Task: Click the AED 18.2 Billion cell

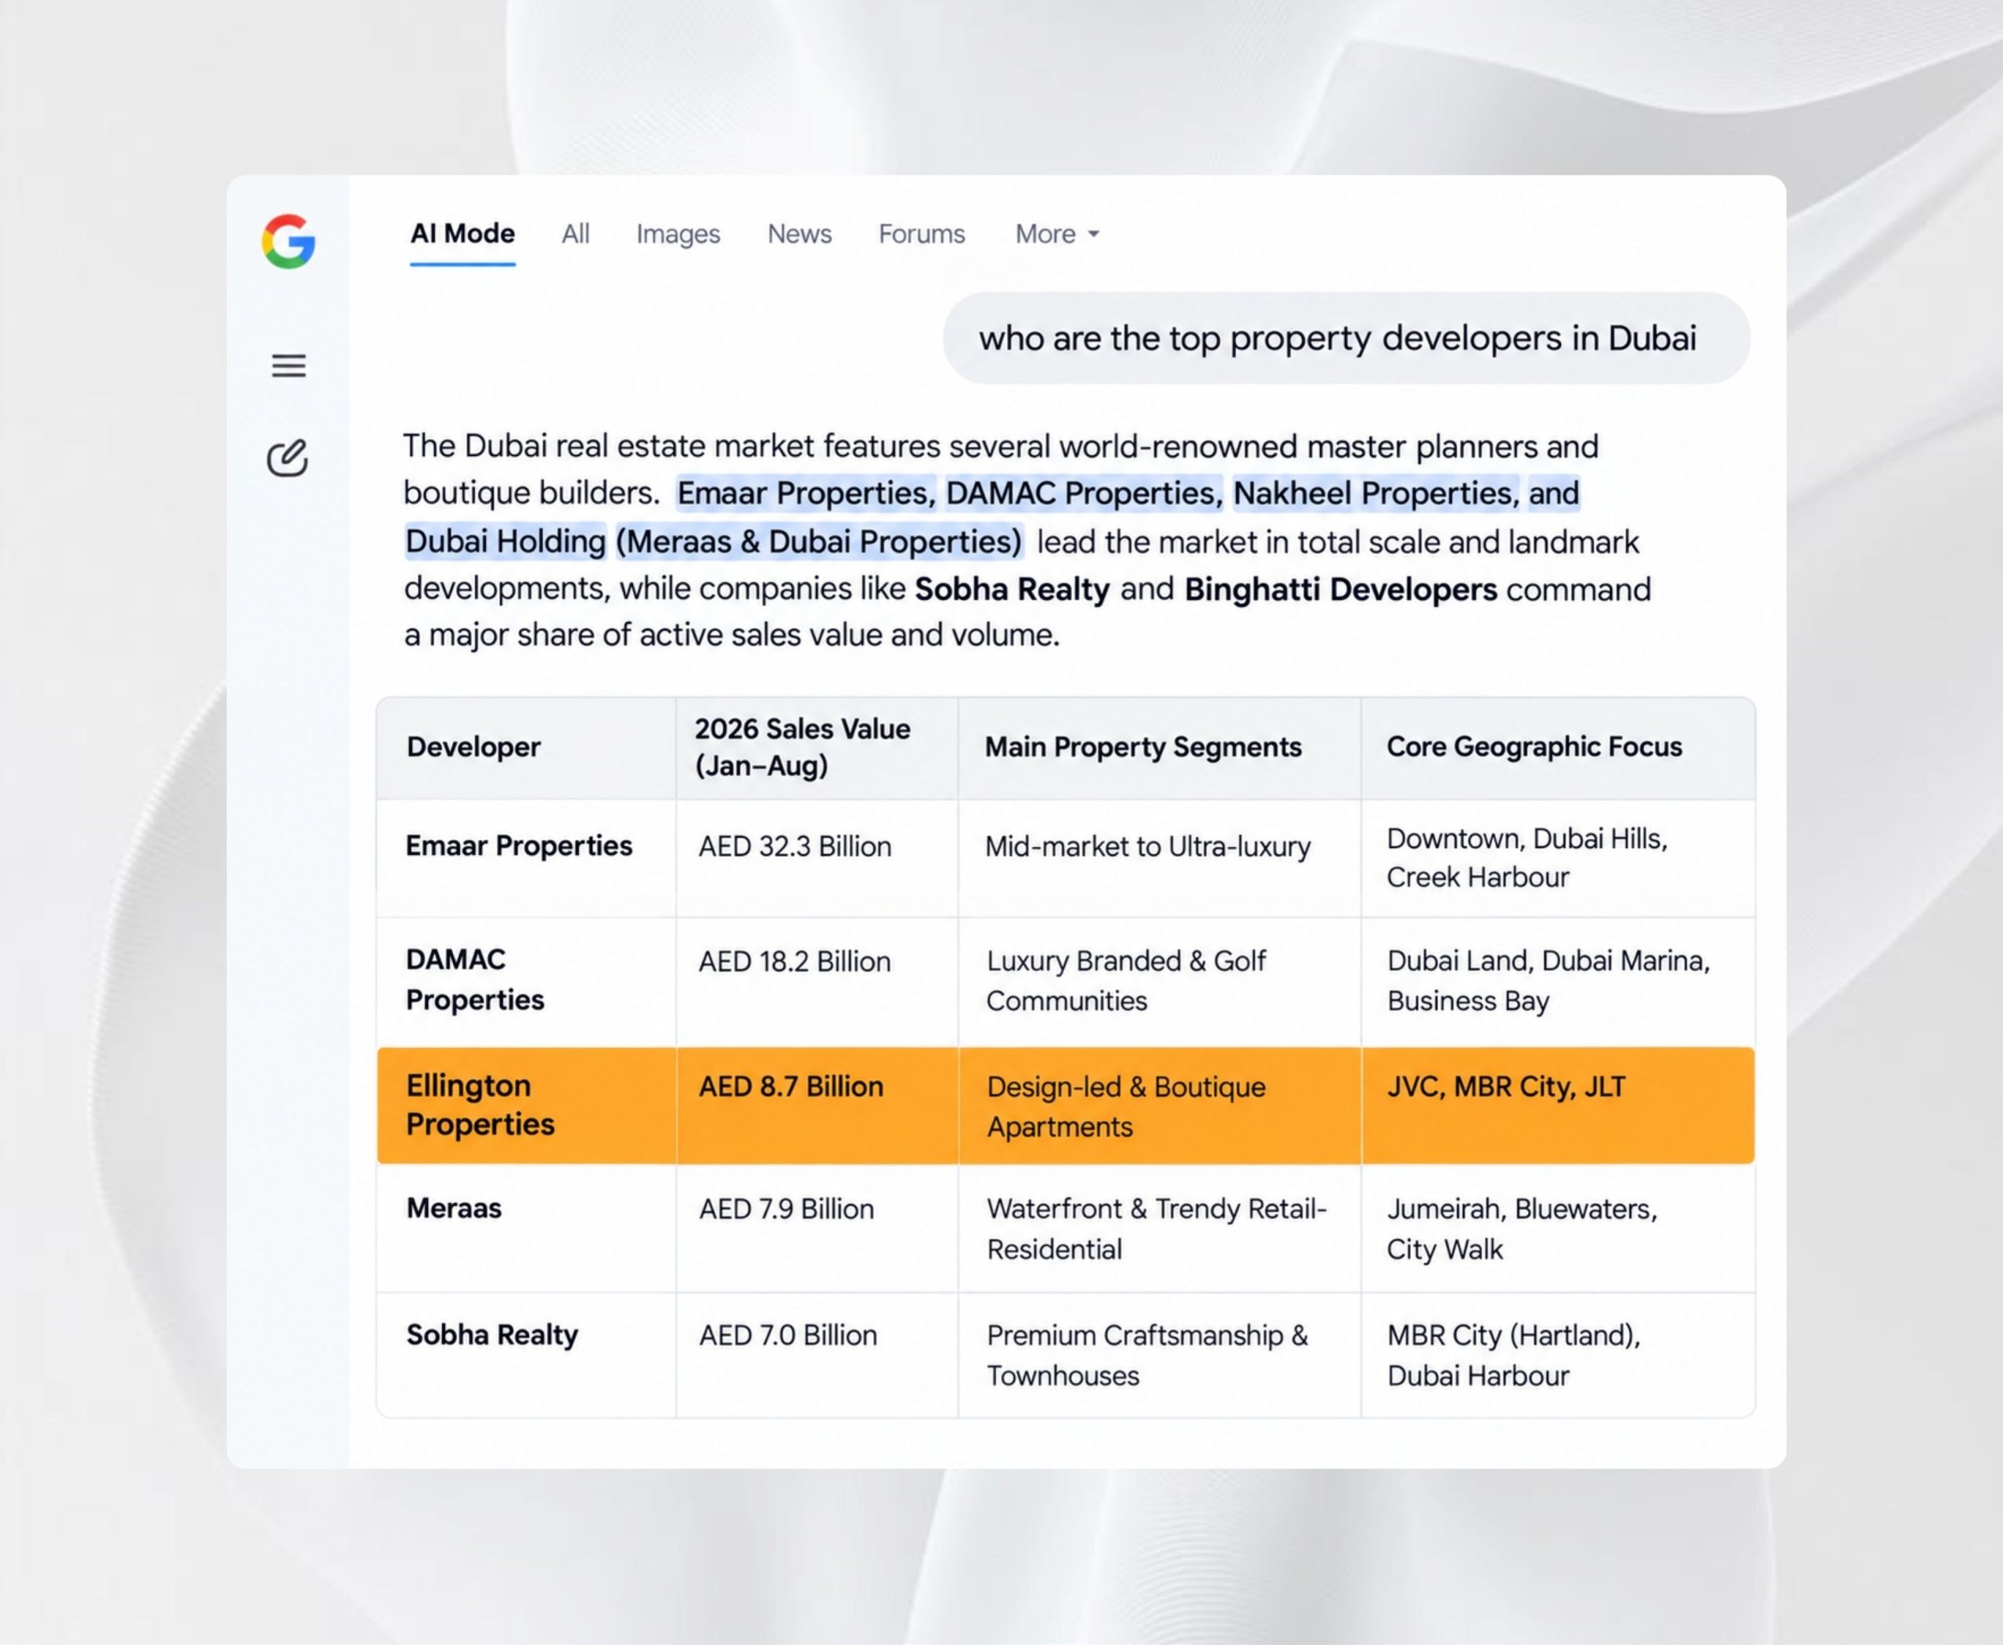Action: pyautogui.click(x=817, y=982)
